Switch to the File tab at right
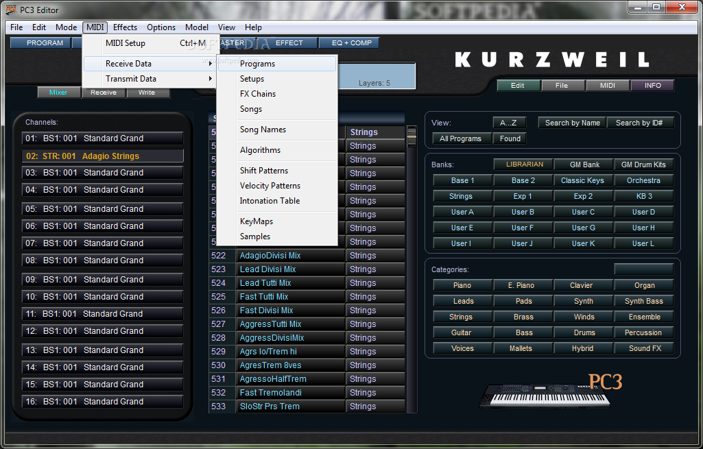Image resolution: width=703 pixels, height=449 pixels. point(562,85)
